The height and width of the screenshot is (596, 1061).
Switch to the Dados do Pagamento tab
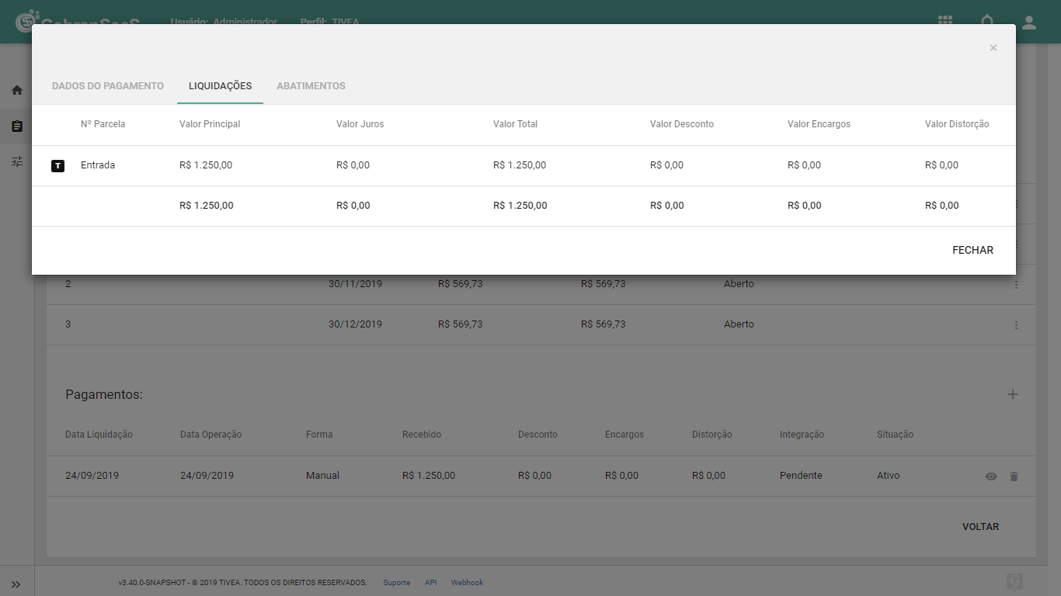[108, 86]
